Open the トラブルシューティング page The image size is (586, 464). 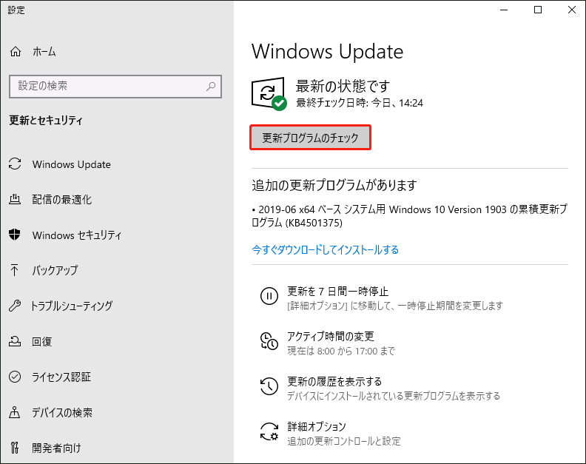coord(72,306)
